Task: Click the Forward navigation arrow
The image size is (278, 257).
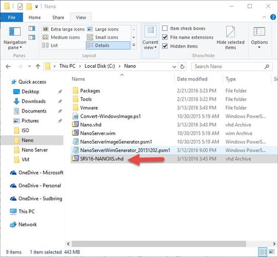Action: click(20, 67)
